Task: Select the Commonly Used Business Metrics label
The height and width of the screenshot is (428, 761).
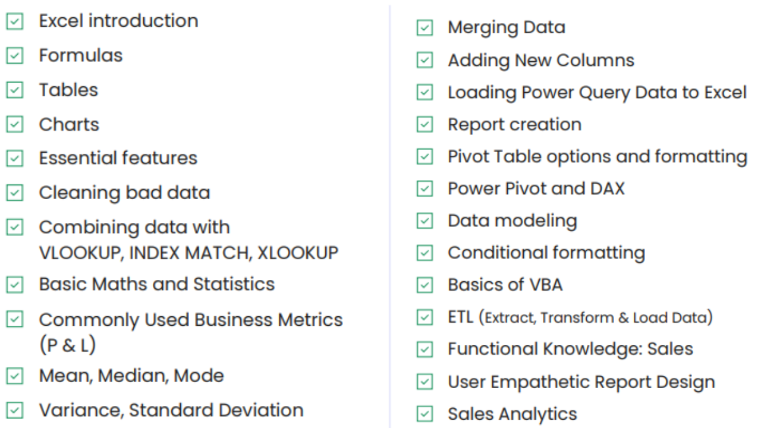Action: pyautogui.click(x=190, y=320)
